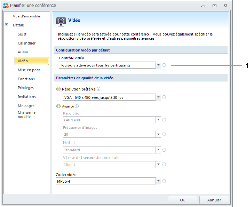
Task: Select the Résolution préférée radio button
Action: pos(59,89)
